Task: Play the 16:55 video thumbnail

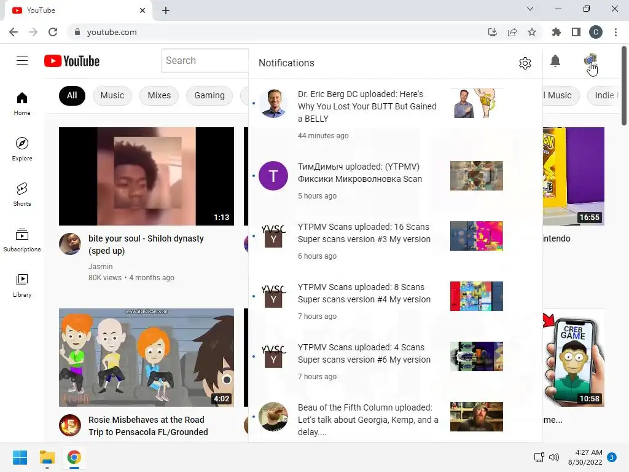Action: (574, 176)
